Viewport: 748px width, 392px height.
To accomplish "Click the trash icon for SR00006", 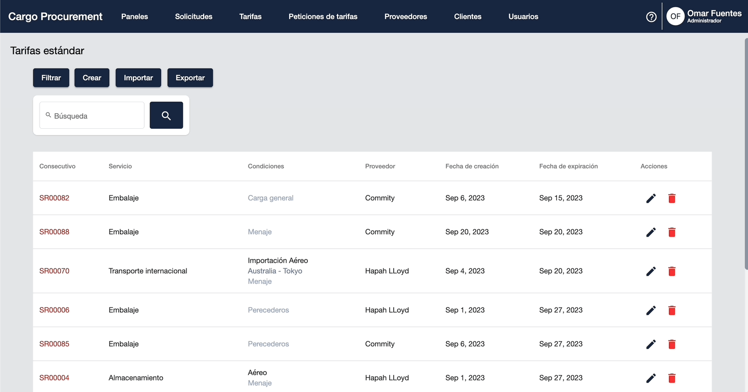I will pos(671,310).
